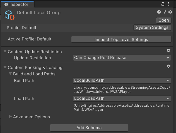Open the Build Path LocalBuildPath dropdown

(x=122, y=80)
